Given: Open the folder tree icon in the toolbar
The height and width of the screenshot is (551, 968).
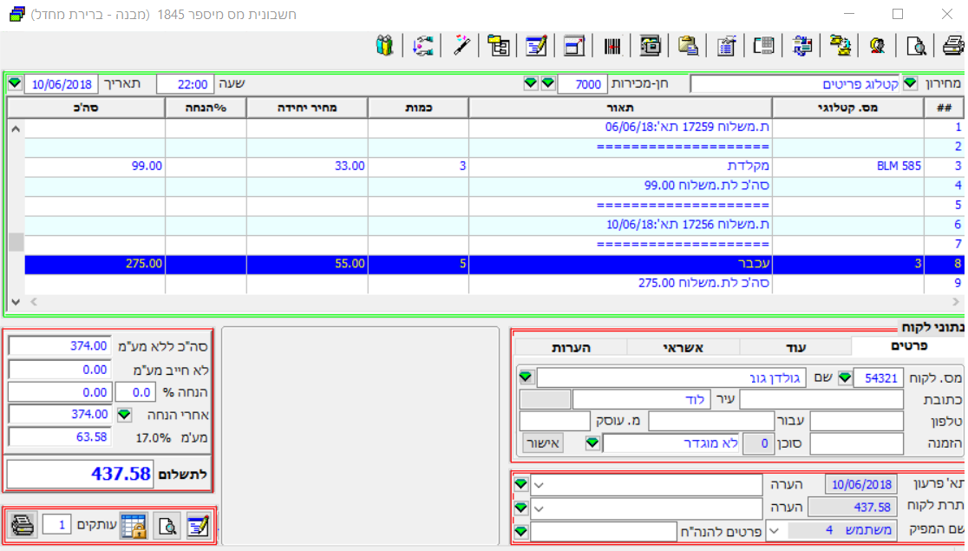Looking at the screenshot, I should 498,46.
